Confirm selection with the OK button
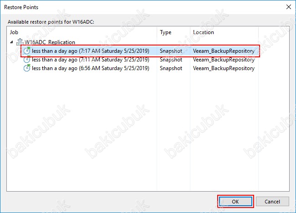The image size is (296, 213). pyautogui.click(x=235, y=202)
